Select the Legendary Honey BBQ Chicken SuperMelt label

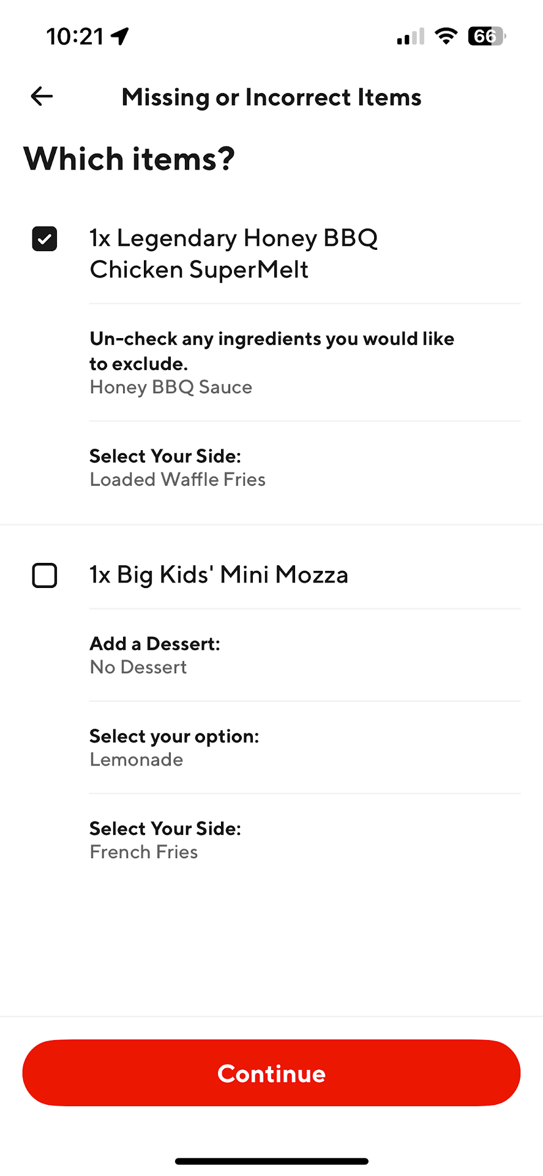233,254
